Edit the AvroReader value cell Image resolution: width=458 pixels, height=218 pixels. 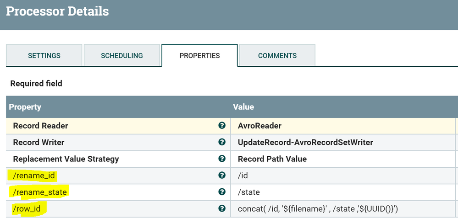point(259,126)
